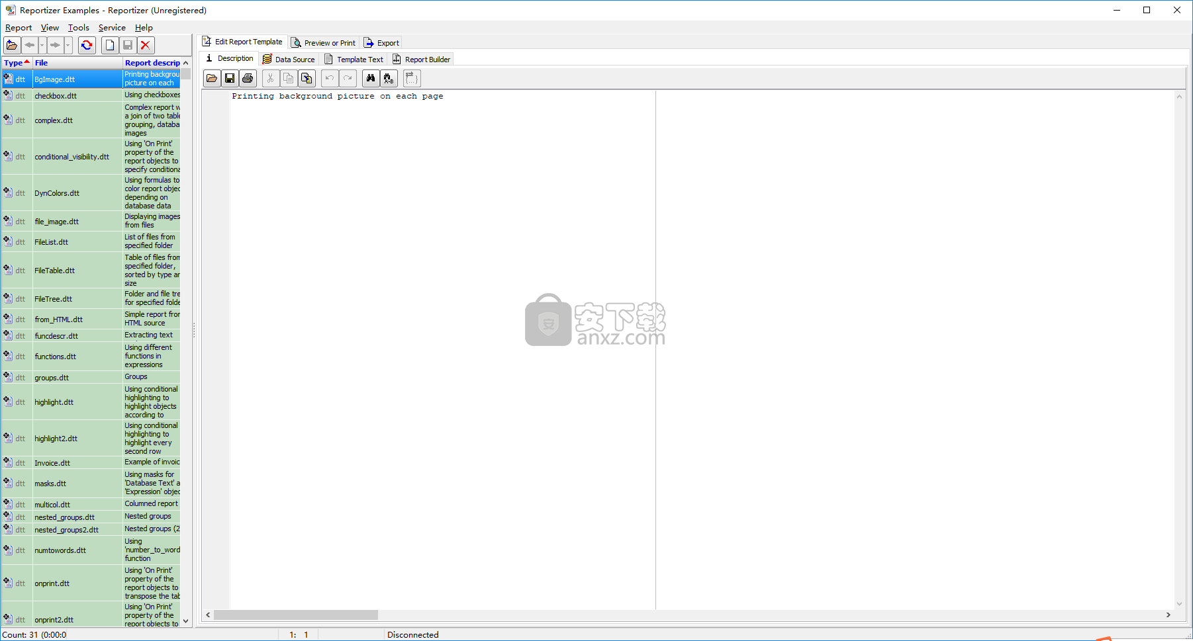The width and height of the screenshot is (1193, 641).
Task: Click into the description text editor line
Action: [338, 97]
